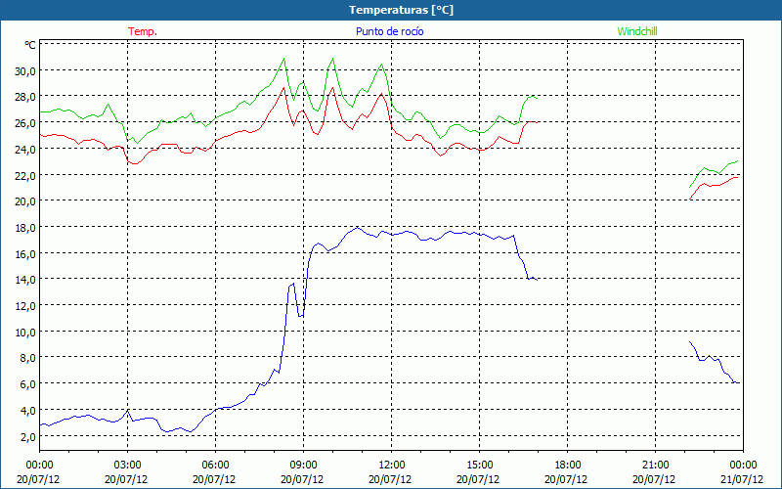
Task: Click the 28,0 y-axis value
Action: [x=25, y=97]
